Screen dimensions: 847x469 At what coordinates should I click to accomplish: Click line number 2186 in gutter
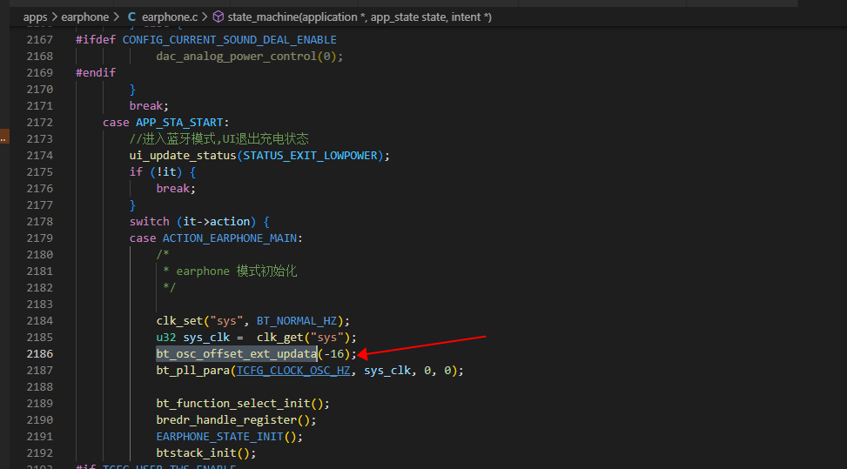click(x=40, y=354)
